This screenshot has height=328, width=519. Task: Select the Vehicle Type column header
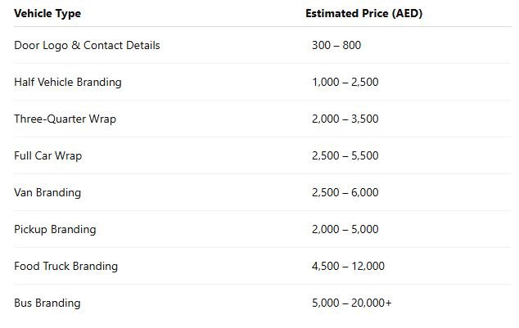click(x=47, y=14)
